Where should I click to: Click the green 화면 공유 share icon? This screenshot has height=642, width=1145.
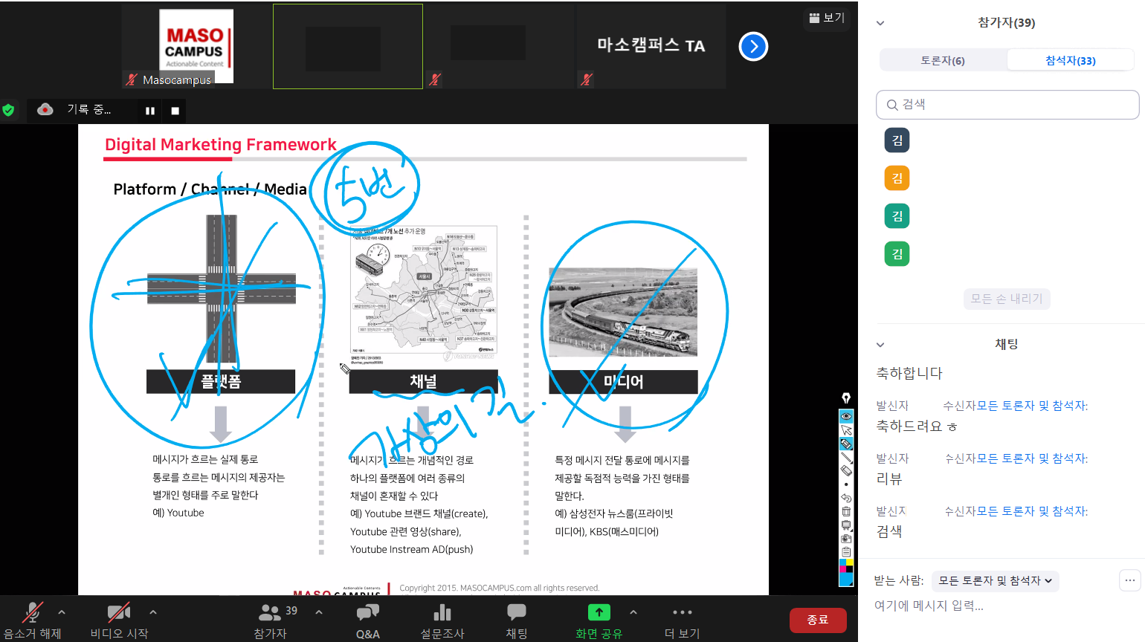[599, 613]
